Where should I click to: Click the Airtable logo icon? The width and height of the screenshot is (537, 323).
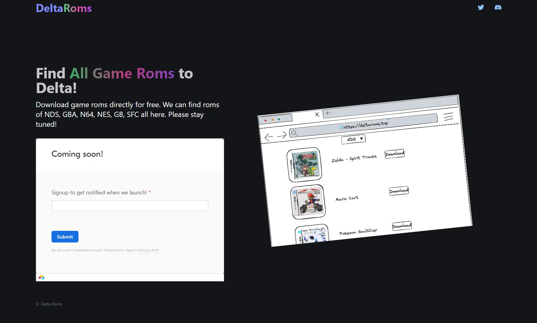click(x=42, y=277)
